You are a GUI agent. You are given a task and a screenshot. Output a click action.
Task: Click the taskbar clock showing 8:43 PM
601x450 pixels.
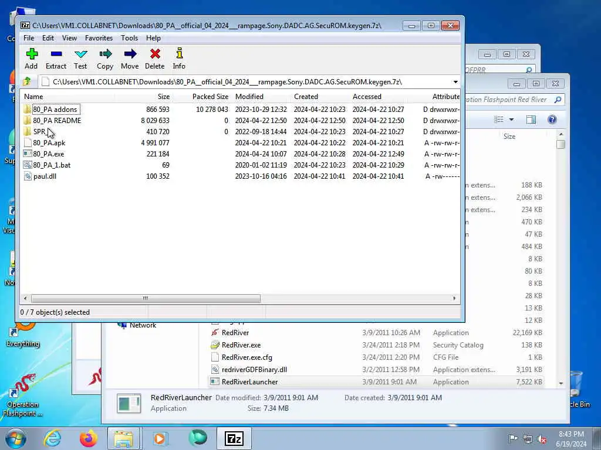click(x=571, y=439)
